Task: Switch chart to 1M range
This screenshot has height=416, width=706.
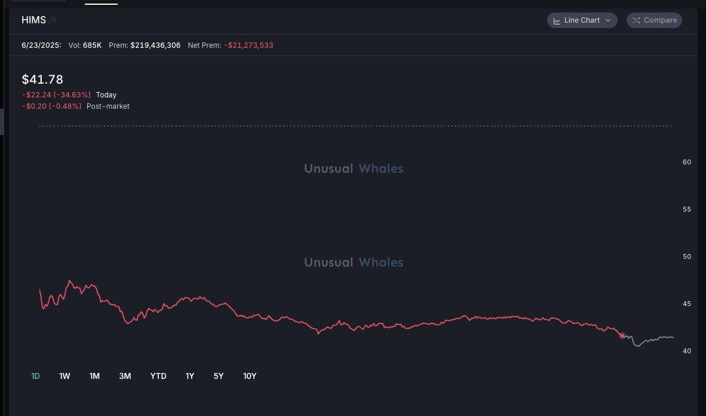Action: (x=94, y=376)
